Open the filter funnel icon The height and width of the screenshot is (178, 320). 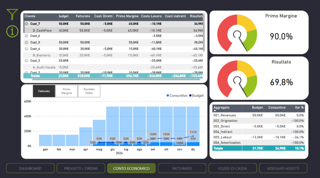(12, 14)
